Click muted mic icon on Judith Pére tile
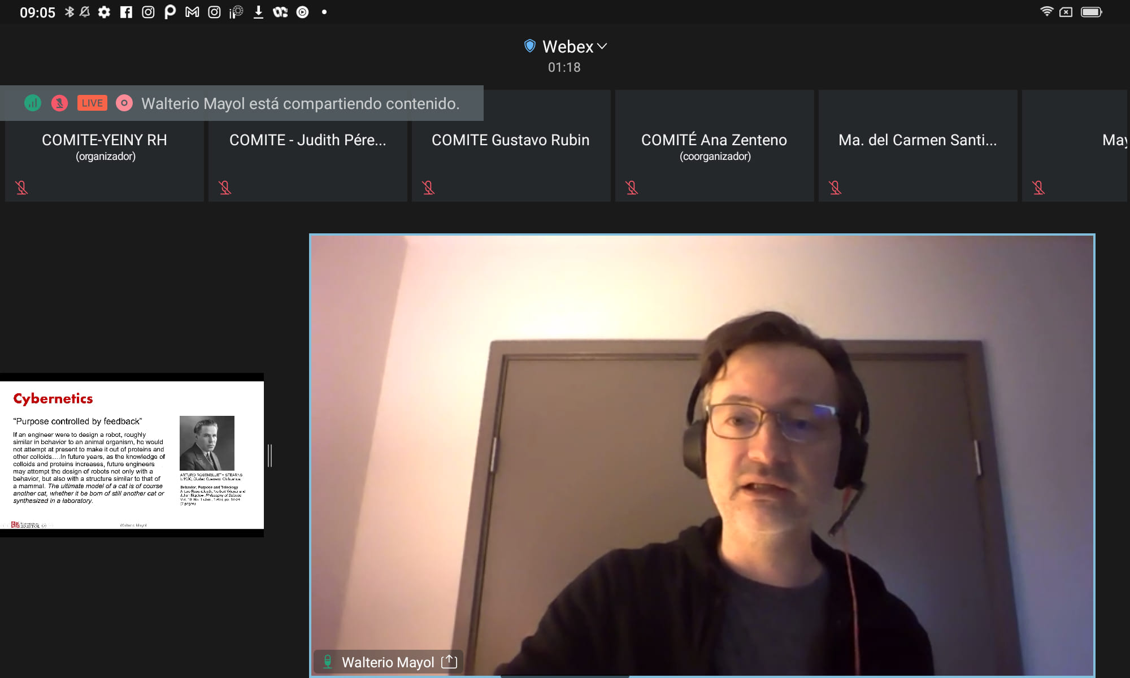Screen dimensions: 1130x678 (x=225, y=188)
